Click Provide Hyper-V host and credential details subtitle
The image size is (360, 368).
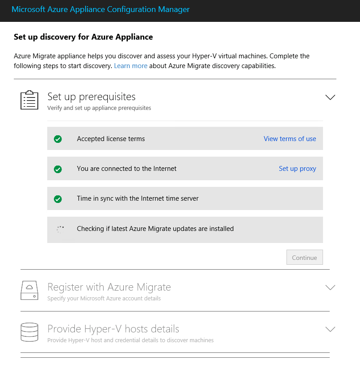click(x=131, y=340)
